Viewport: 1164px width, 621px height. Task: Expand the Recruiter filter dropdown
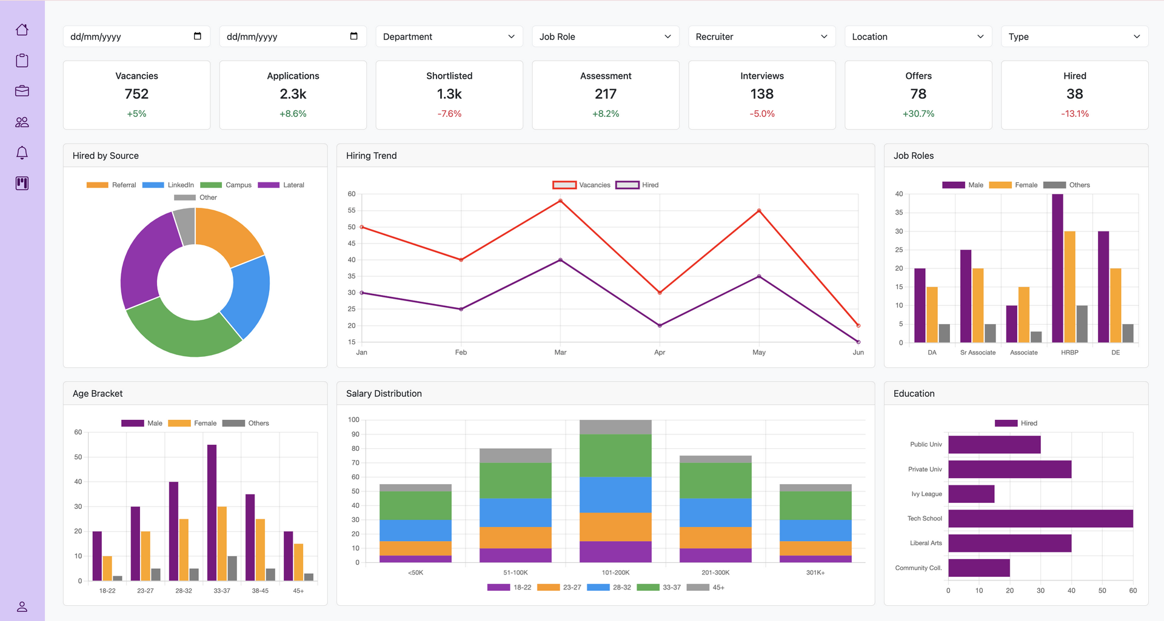(761, 36)
